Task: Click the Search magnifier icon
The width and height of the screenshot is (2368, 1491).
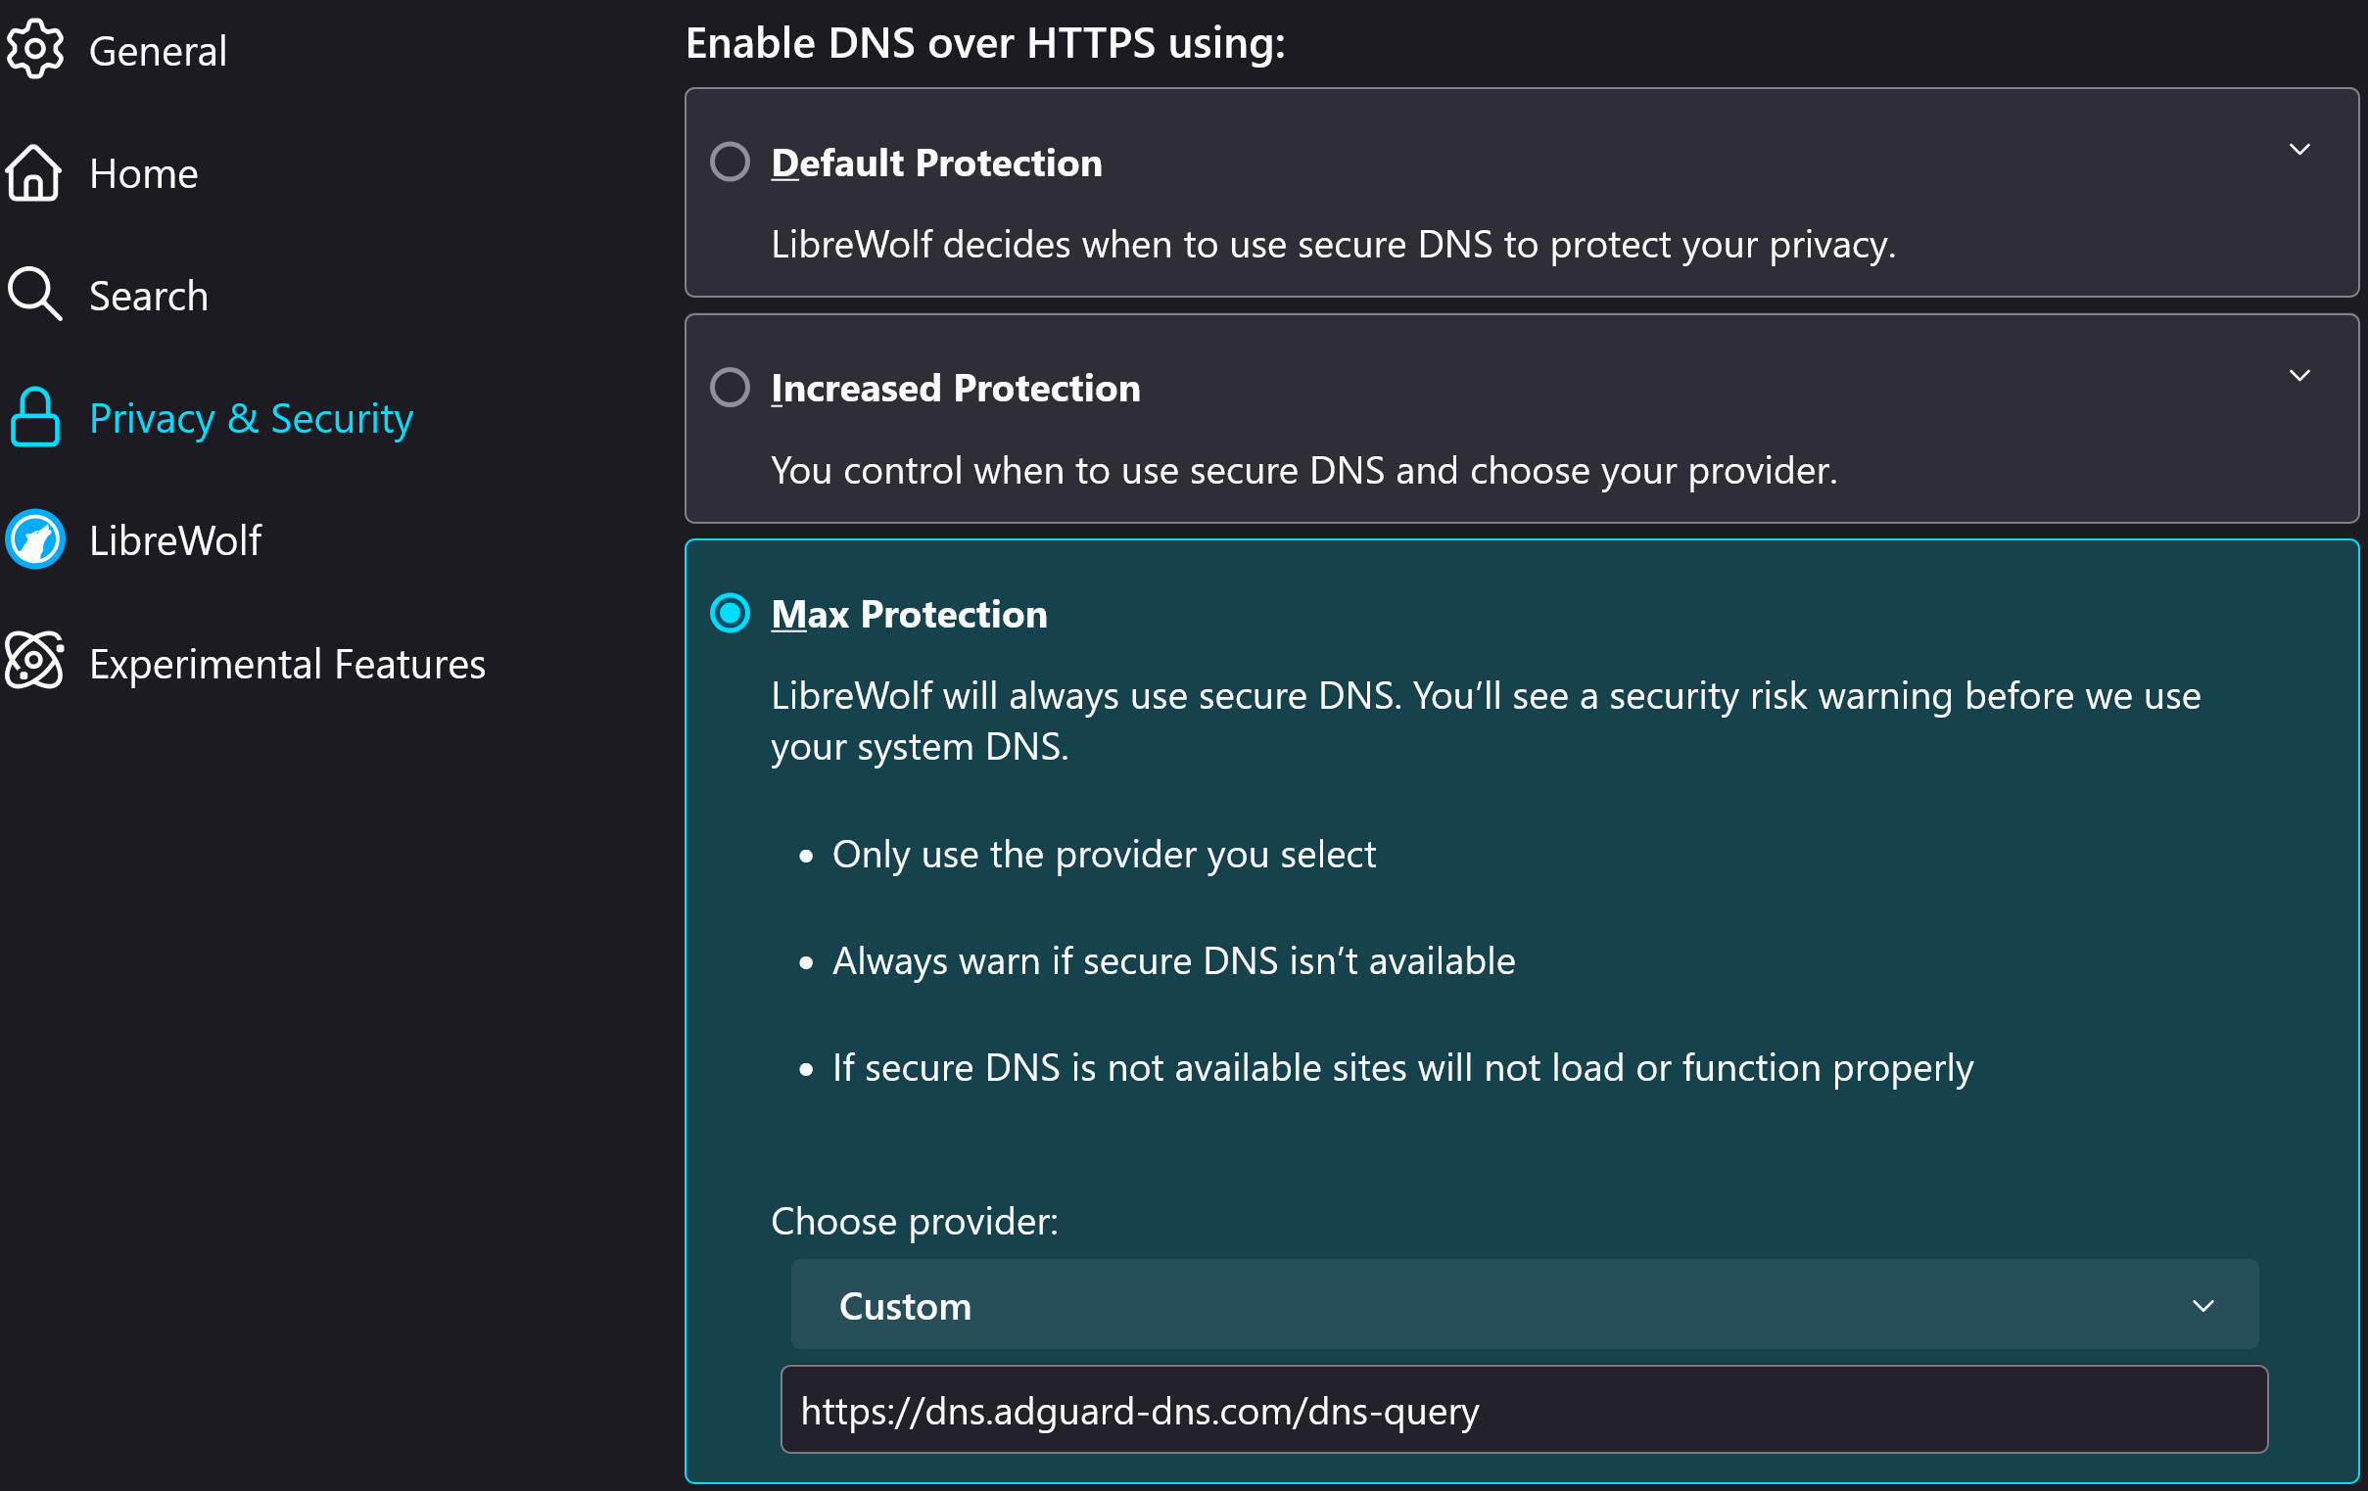Action: click(34, 294)
